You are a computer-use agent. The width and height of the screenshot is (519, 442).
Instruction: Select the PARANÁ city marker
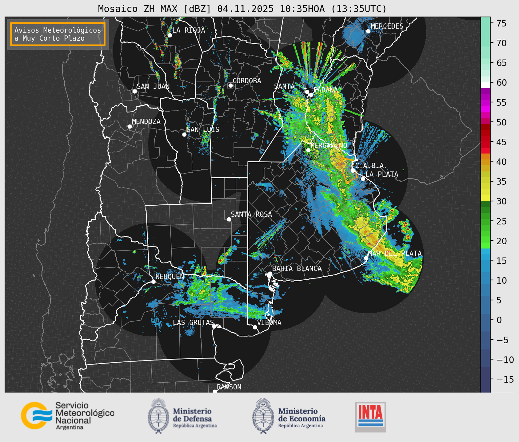click(311, 95)
